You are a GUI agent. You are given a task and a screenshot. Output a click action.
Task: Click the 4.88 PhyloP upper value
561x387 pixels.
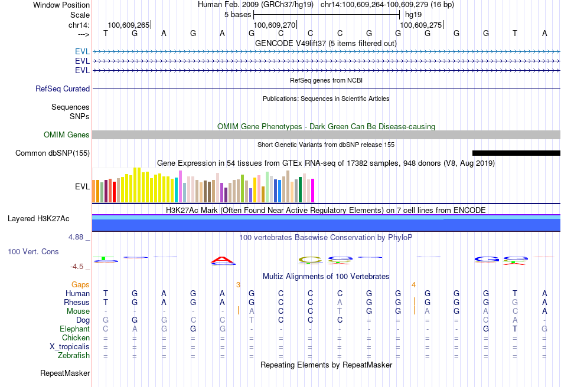pyautogui.click(x=76, y=237)
